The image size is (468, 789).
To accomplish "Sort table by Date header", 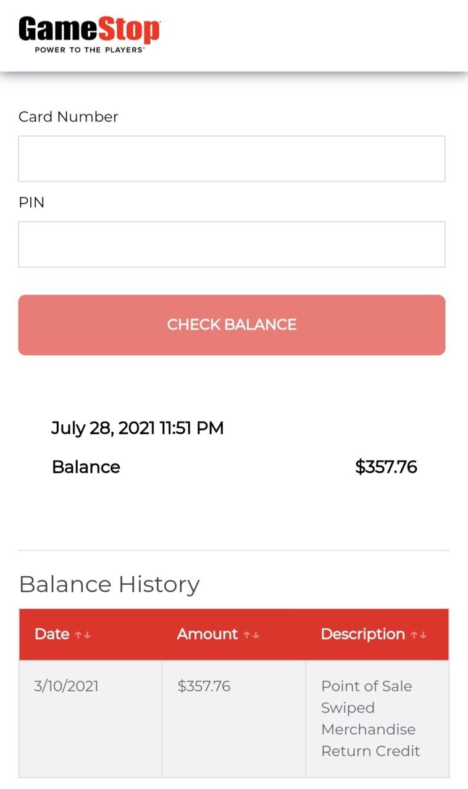I will [91, 635].
